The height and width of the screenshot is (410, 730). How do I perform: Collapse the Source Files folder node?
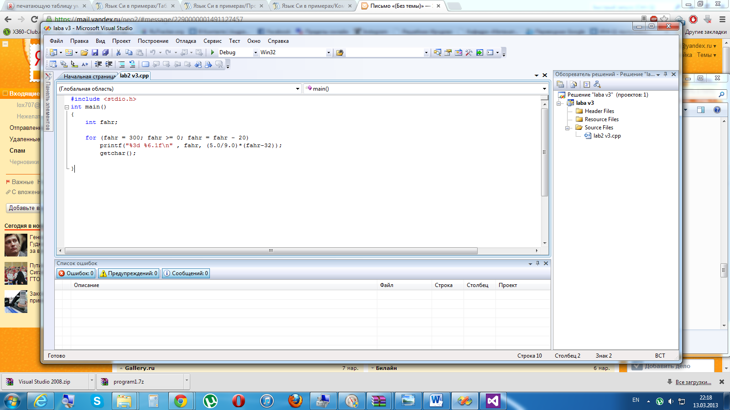coord(568,128)
